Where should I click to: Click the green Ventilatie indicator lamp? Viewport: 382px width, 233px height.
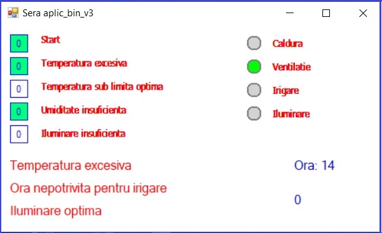click(x=254, y=66)
